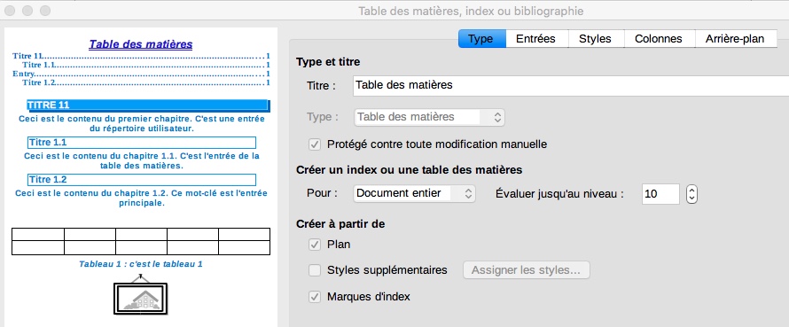Open the Type dropdown menu
The height and width of the screenshot is (327, 789).
(x=429, y=117)
